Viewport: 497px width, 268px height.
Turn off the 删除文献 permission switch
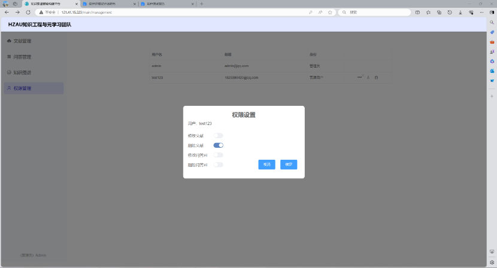pos(218,145)
